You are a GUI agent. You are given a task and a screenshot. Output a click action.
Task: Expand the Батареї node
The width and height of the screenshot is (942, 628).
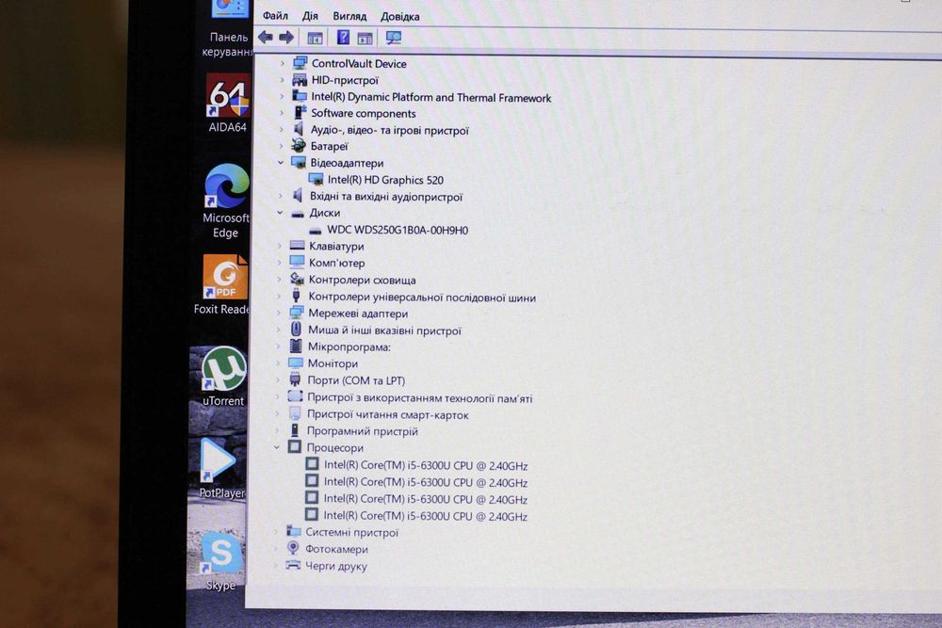pyautogui.click(x=282, y=146)
